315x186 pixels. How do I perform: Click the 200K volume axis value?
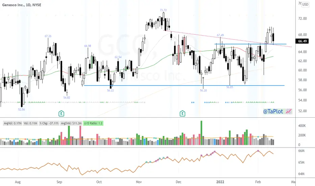coord(302,135)
